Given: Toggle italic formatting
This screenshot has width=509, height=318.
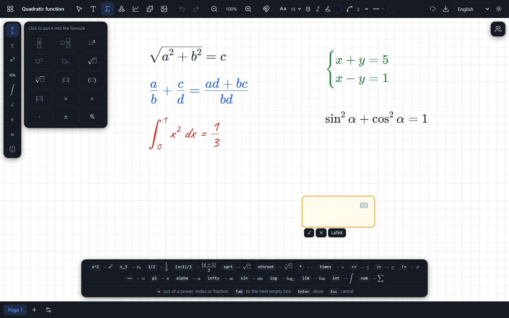Looking at the screenshot, I should tap(318, 9).
